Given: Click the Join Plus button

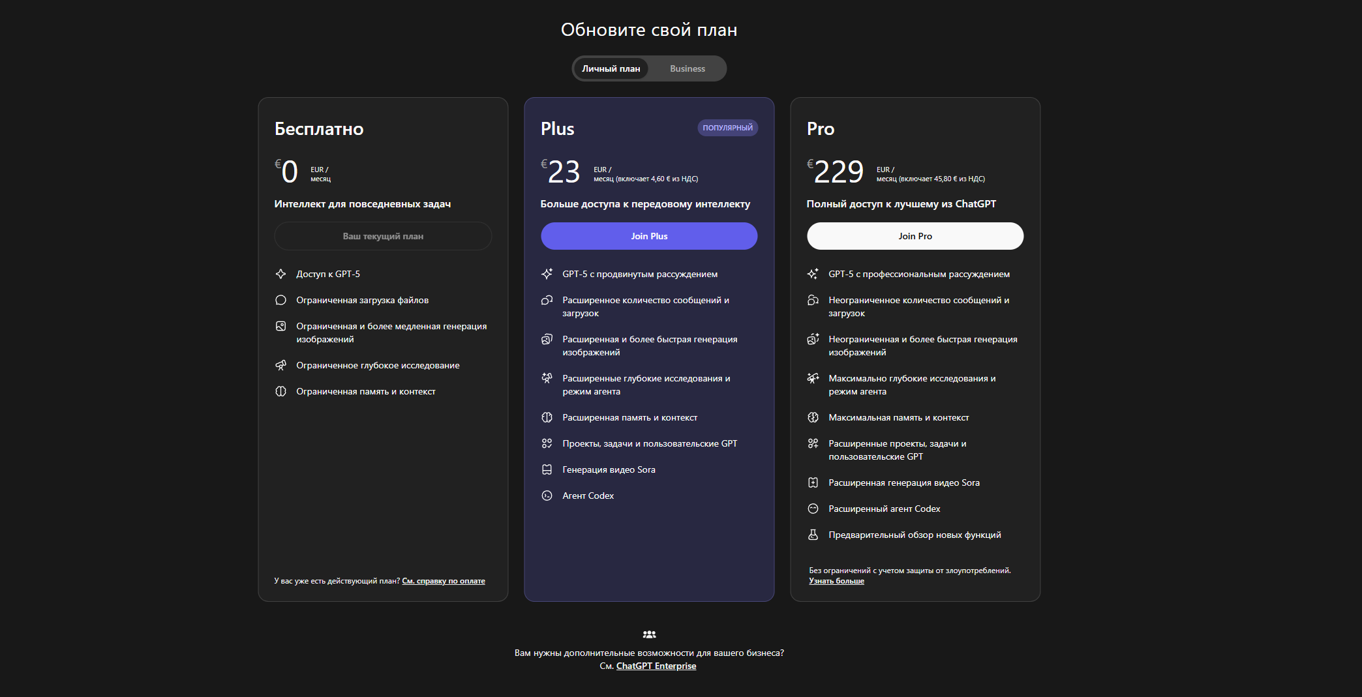Looking at the screenshot, I should tap(649, 236).
